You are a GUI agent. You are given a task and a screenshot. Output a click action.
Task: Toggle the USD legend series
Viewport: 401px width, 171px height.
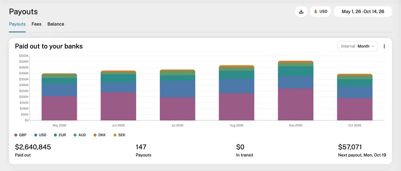pos(40,135)
